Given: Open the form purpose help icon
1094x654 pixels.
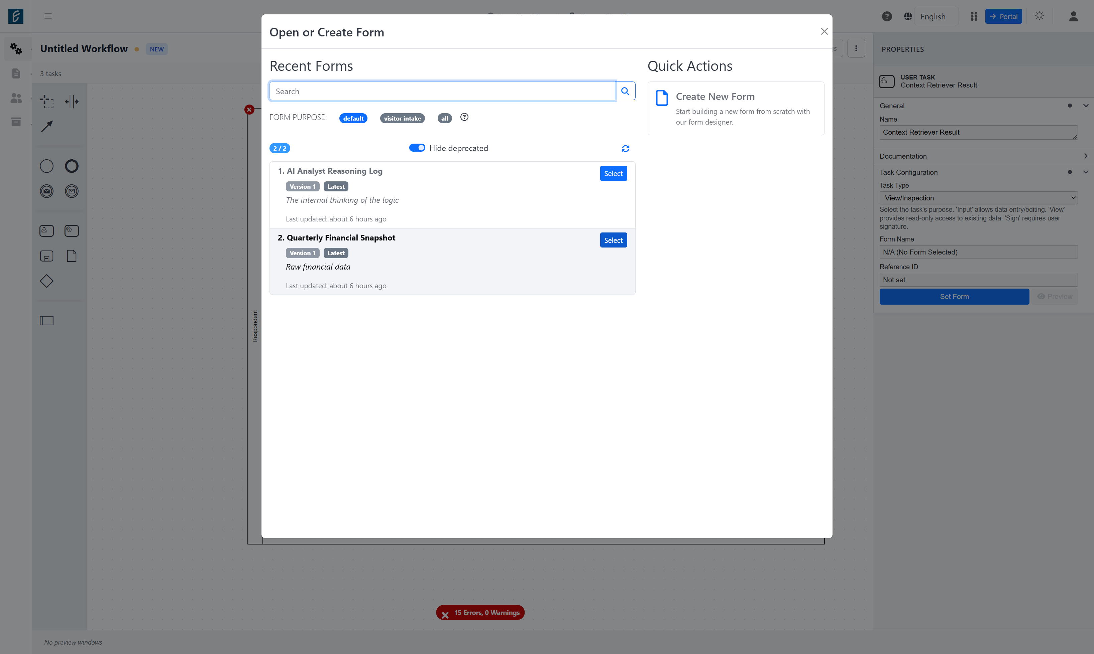Looking at the screenshot, I should (x=464, y=117).
